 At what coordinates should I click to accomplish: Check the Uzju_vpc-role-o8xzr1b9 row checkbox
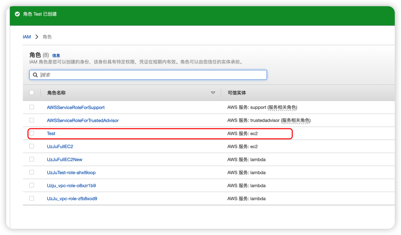tap(32, 185)
